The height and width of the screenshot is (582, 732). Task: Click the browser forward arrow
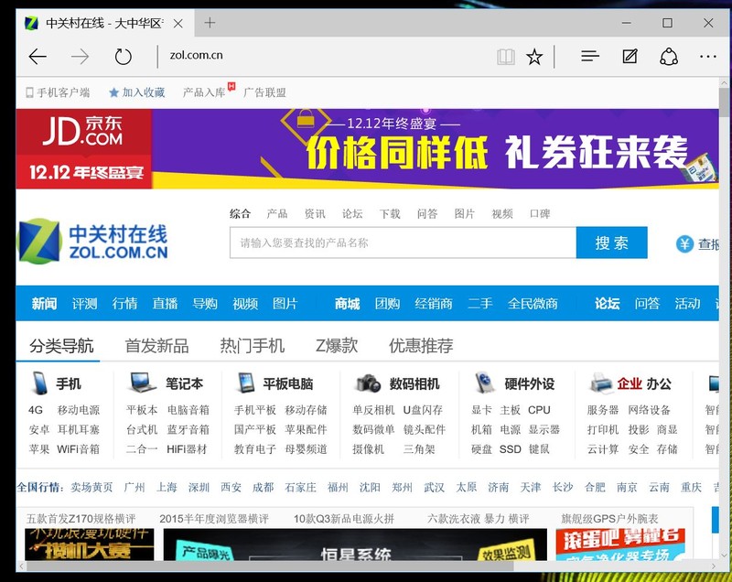click(81, 57)
